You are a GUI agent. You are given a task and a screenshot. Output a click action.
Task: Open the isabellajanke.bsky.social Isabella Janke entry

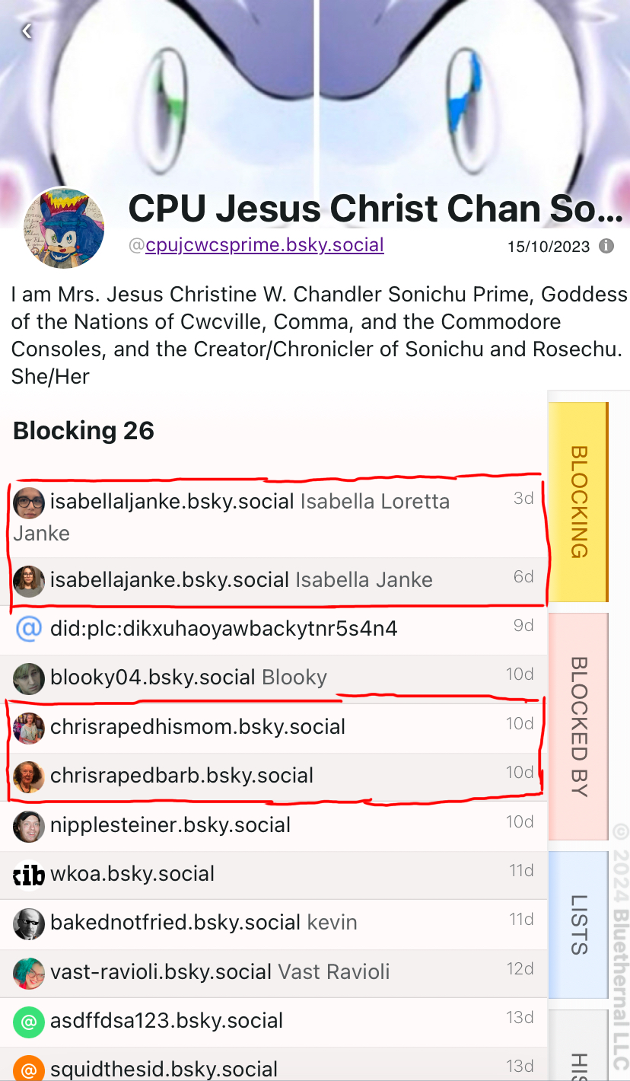coord(274,580)
